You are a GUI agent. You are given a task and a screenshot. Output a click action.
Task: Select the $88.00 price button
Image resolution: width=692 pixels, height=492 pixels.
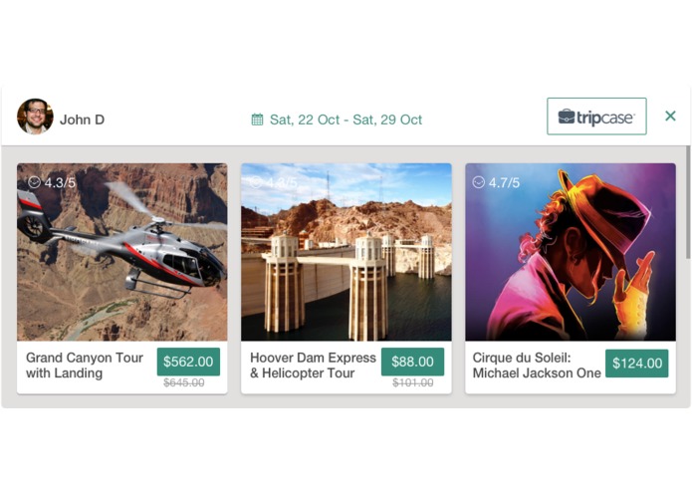pyautogui.click(x=412, y=362)
